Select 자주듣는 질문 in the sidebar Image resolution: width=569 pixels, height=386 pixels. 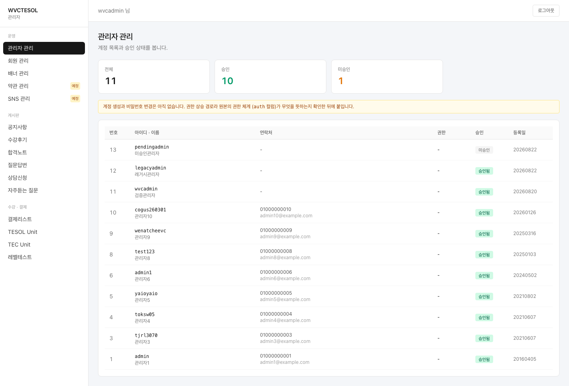pyautogui.click(x=44, y=190)
